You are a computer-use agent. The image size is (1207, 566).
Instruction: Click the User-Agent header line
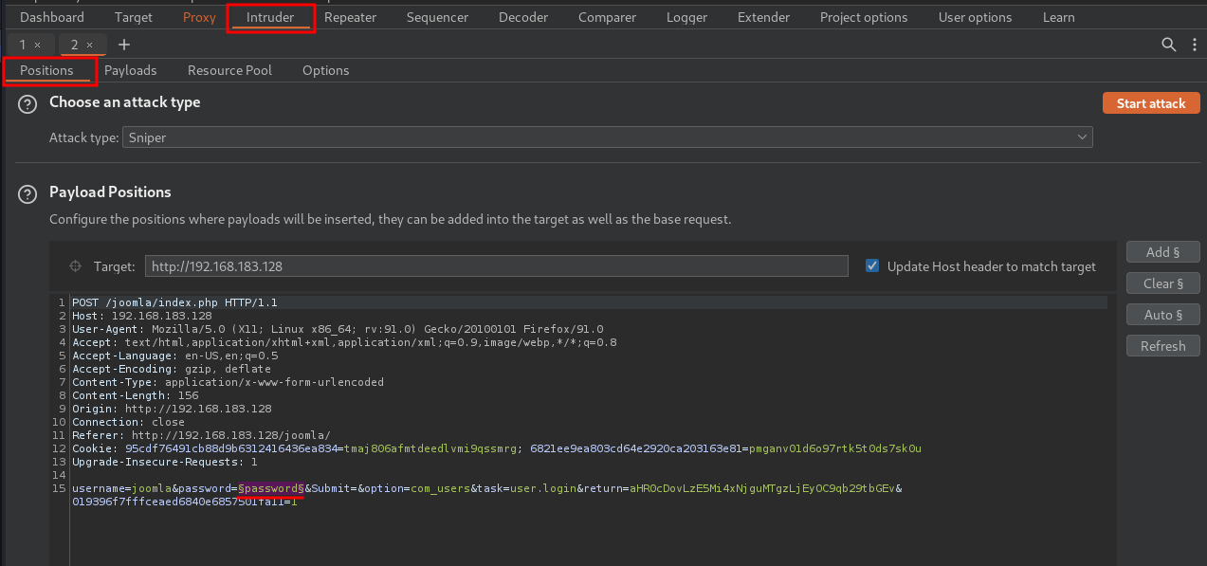(x=338, y=329)
